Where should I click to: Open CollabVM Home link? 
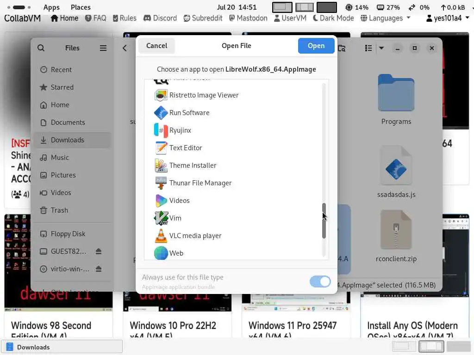(x=64, y=18)
